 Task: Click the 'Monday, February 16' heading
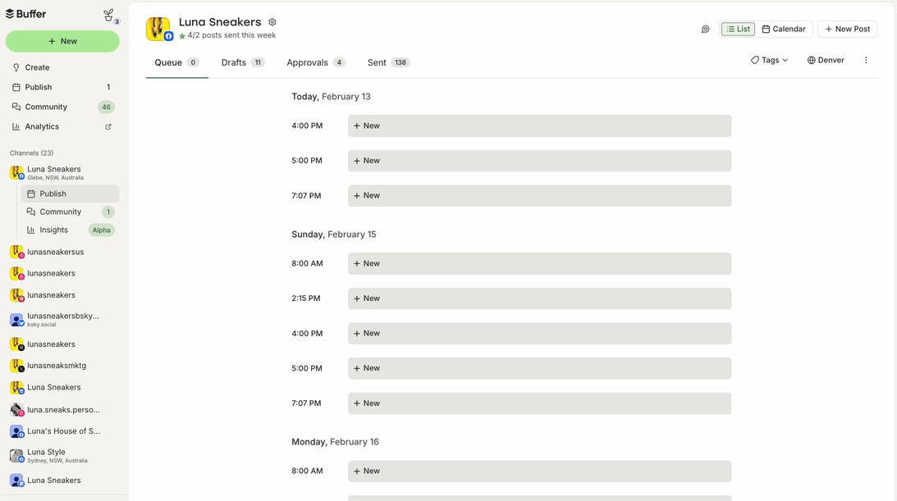click(335, 442)
